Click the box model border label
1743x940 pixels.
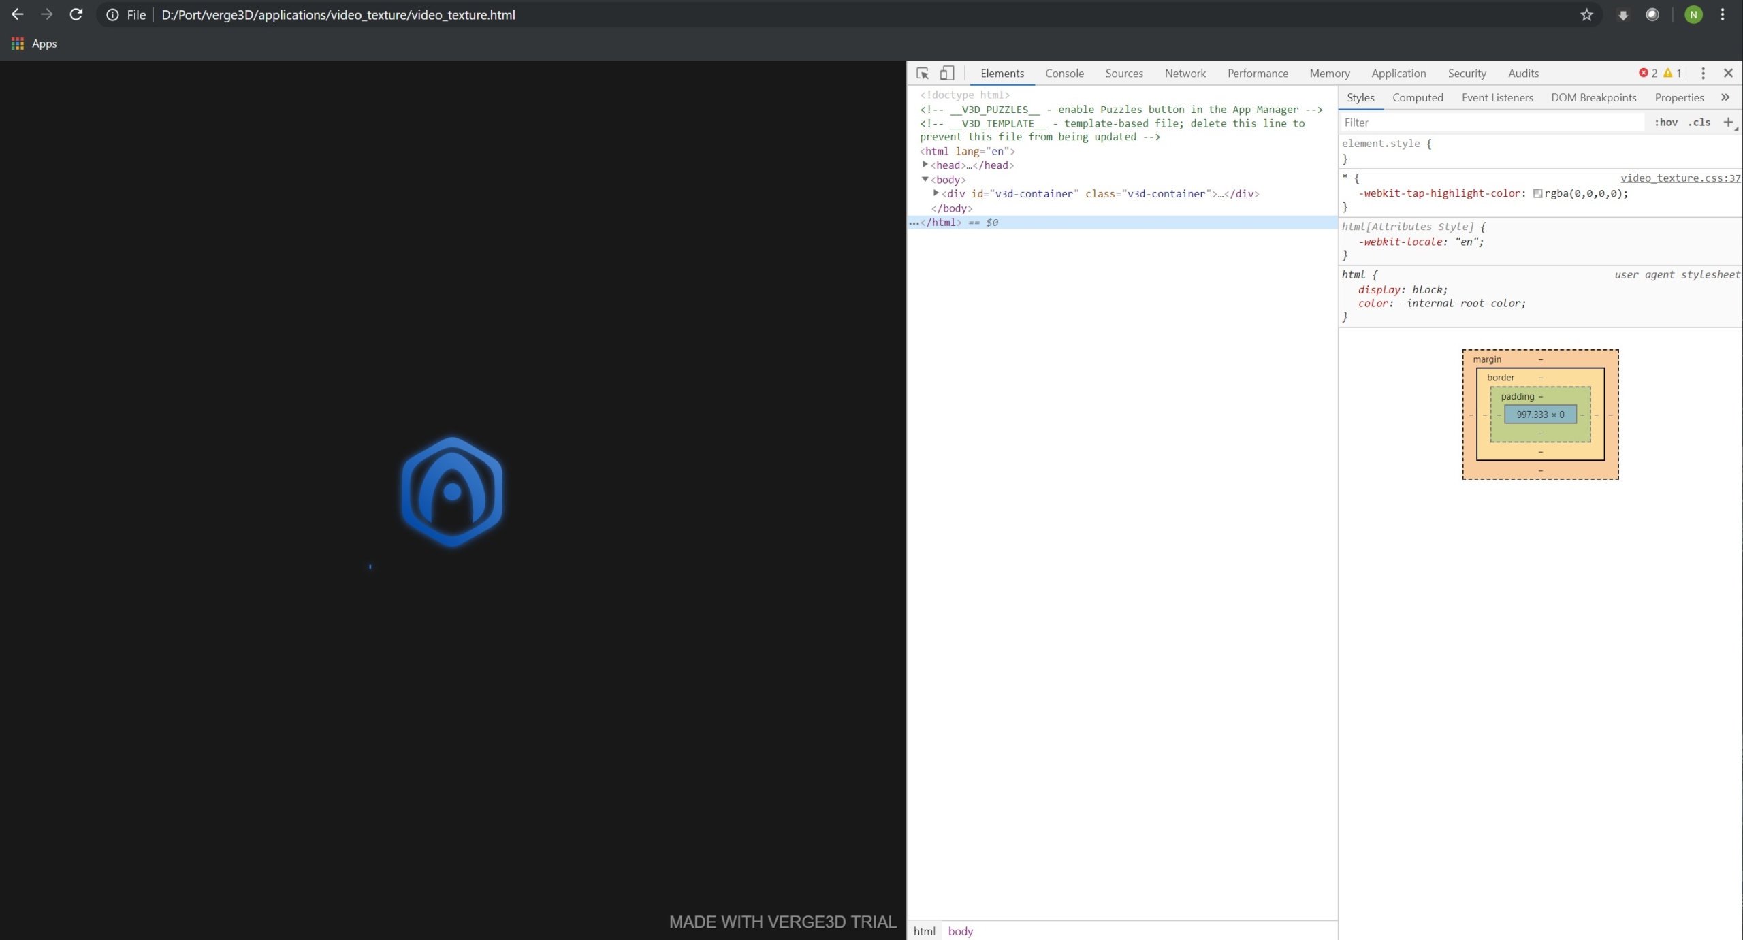click(1500, 378)
